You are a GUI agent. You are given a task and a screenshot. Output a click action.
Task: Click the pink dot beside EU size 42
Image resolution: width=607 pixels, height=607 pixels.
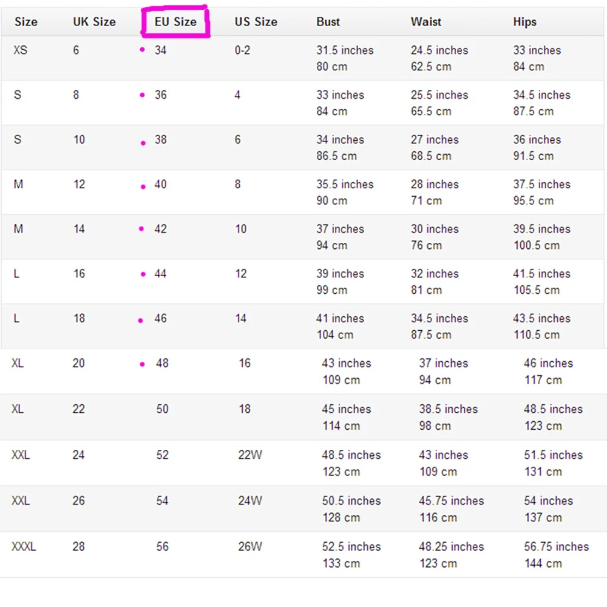pyautogui.click(x=141, y=229)
